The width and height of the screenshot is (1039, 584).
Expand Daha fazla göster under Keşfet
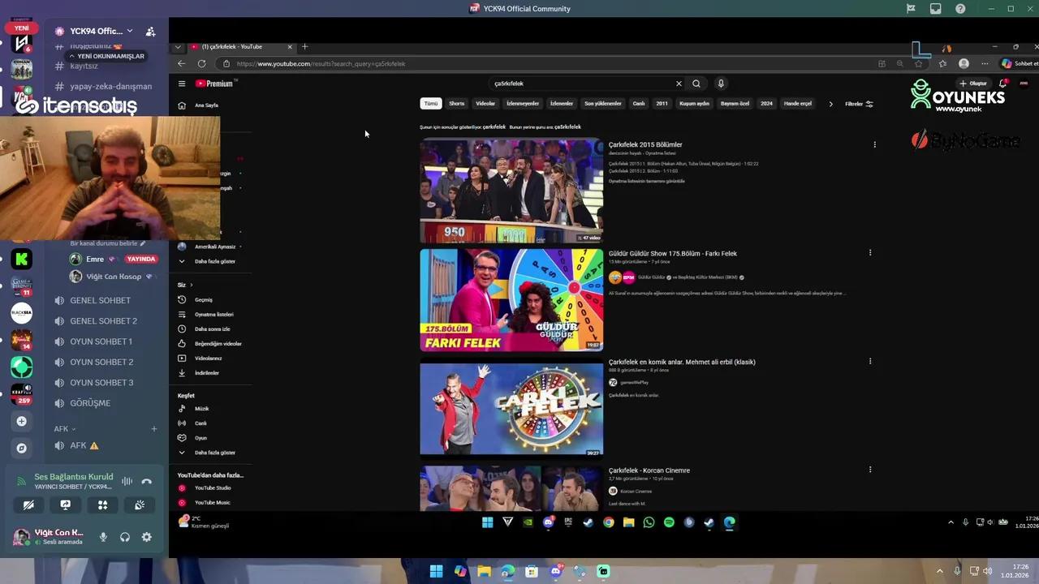[207, 453]
